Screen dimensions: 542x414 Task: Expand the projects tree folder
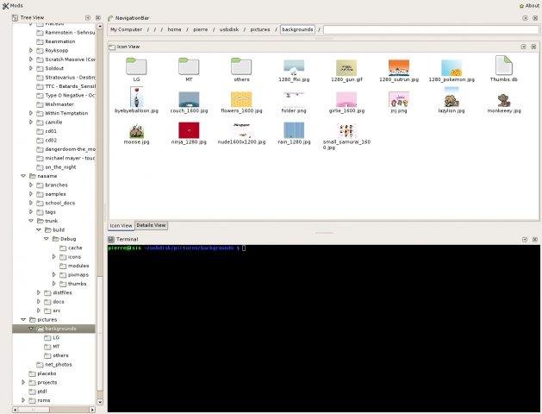[23, 382]
